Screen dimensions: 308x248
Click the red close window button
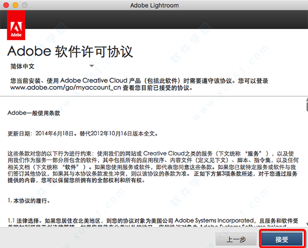pos(6,5)
